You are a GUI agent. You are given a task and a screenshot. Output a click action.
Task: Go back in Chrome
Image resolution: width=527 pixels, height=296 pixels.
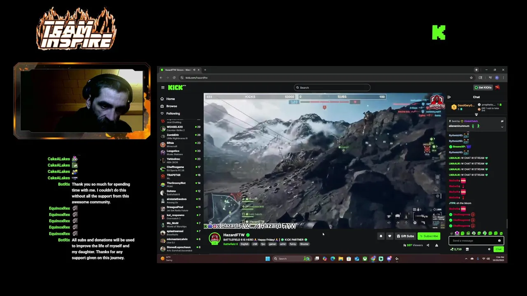[161, 78]
